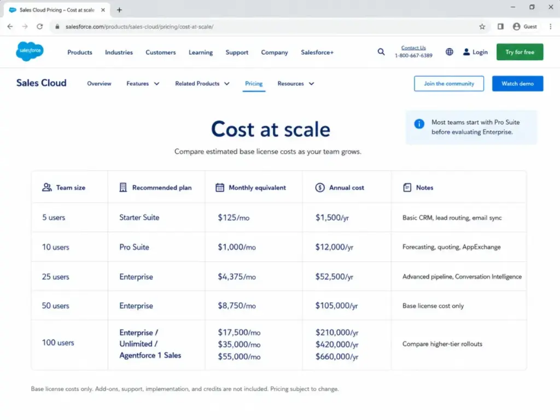Click the Salesforce cloud logo
This screenshot has width=560, height=420.
pyautogui.click(x=30, y=51)
